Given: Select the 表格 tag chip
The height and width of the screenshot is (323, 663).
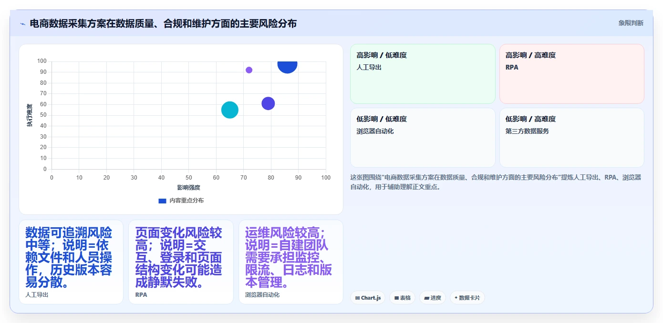Looking at the screenshot, I should coord(402,298).
